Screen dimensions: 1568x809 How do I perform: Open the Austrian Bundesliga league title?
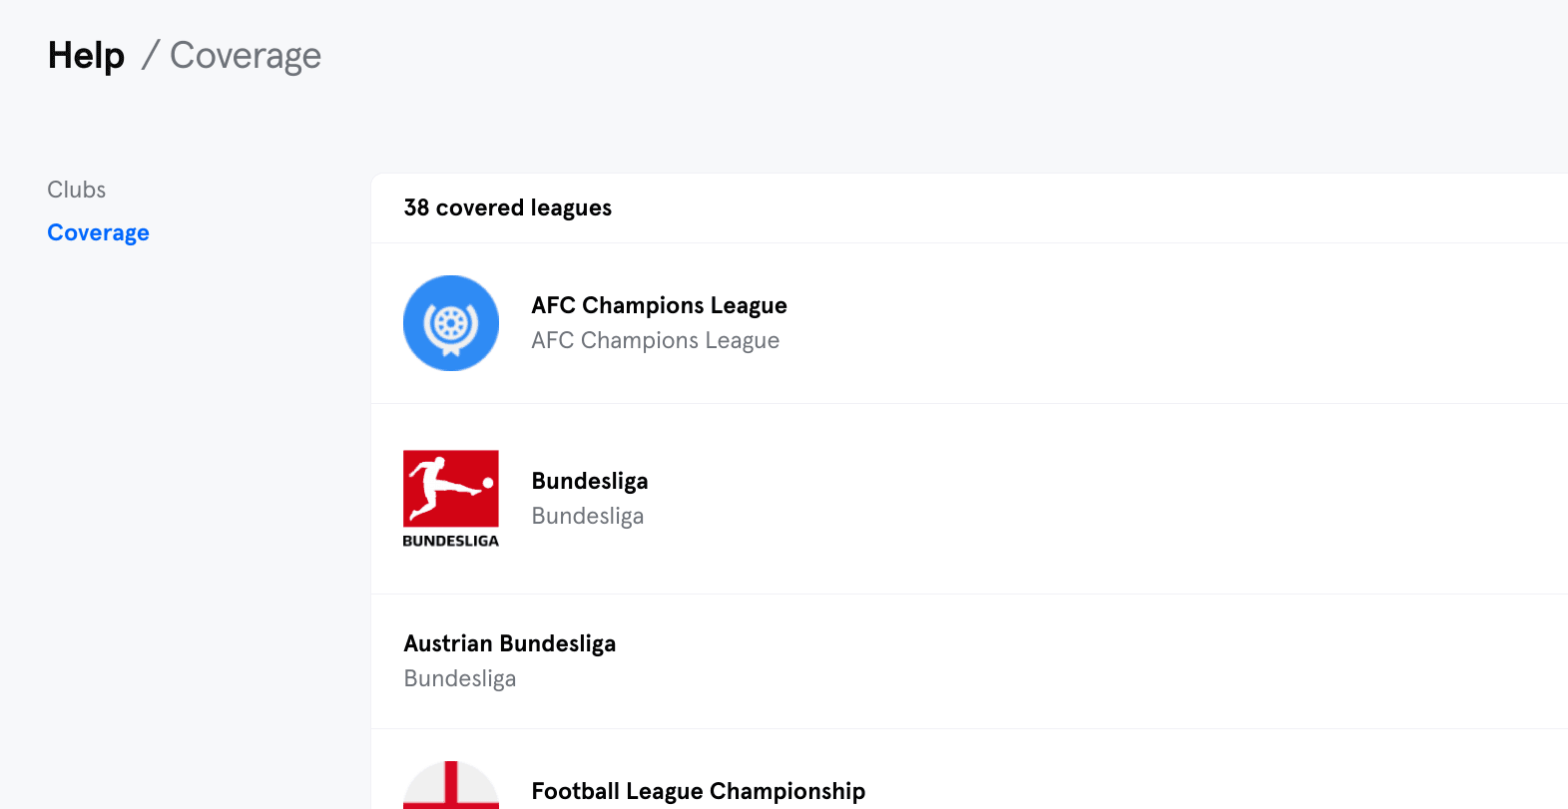pyautogui.click(x=510, y=643)
